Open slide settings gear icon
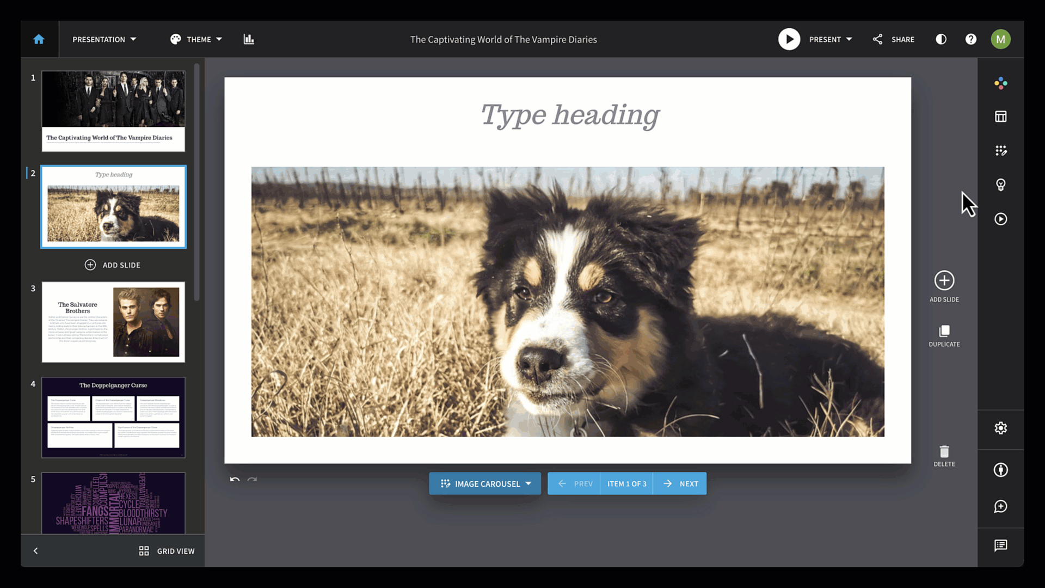The width and height of the screenshot is (1045, 588). tap(1000, 428)
